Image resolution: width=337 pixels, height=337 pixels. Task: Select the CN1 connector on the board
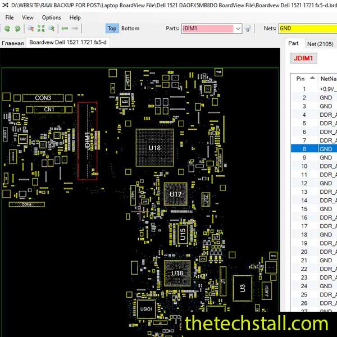[49, 110]
